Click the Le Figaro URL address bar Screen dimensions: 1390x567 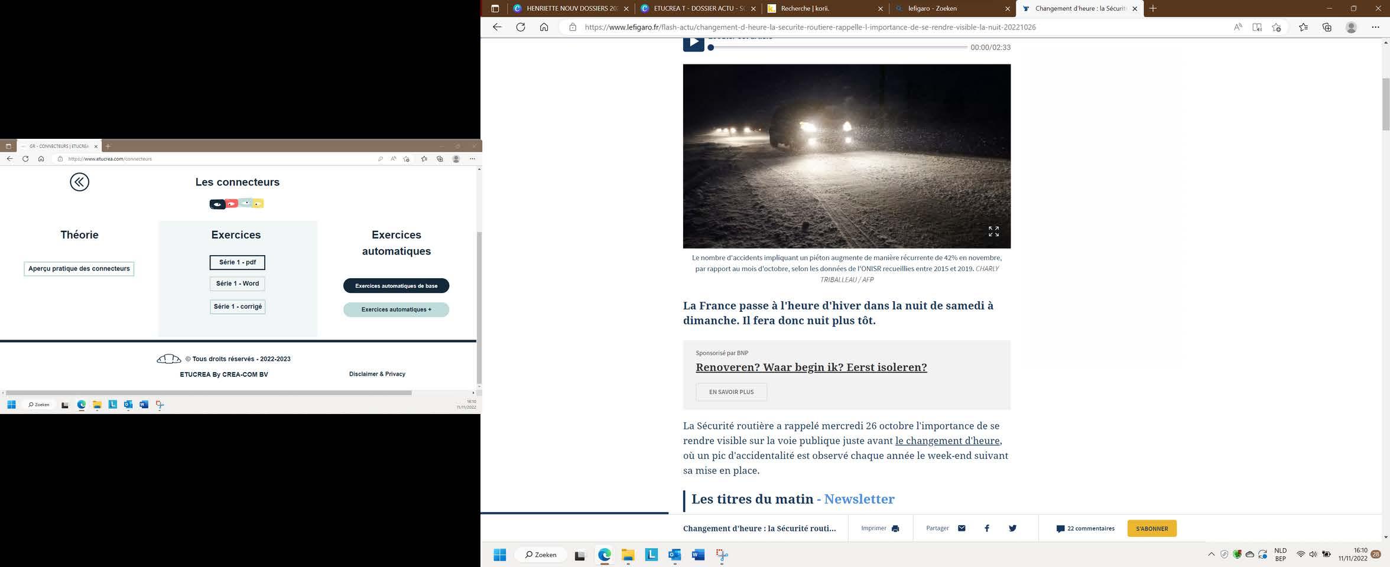810,27
